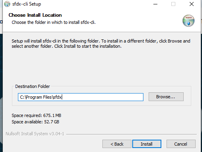
Task: Click the 'Space required: 675.1 MB' text
Action: [x=36, y=115]
